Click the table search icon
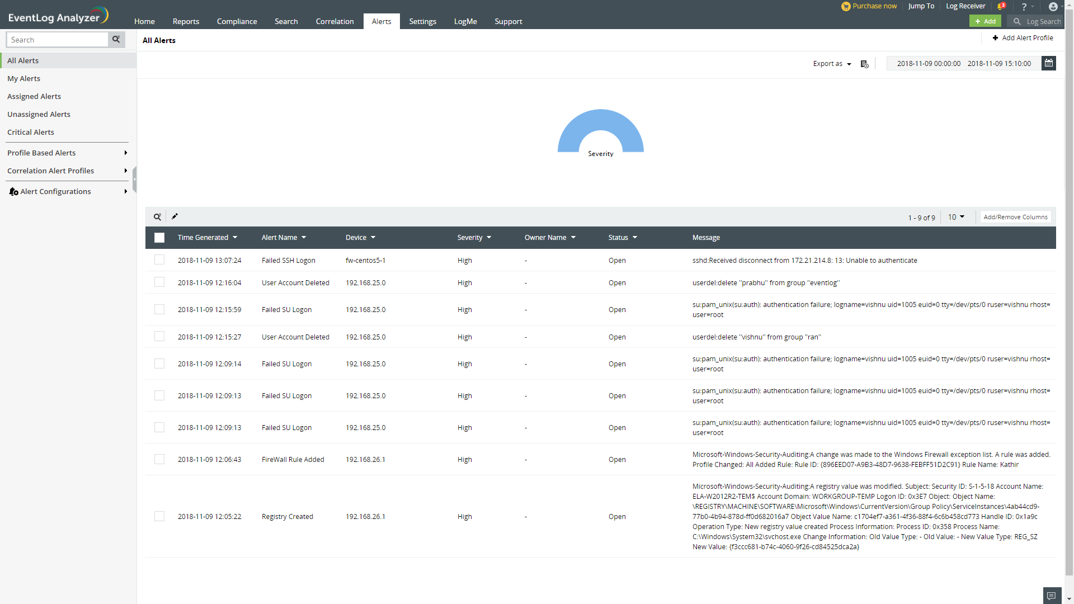The height and width of the screenshot is (604, 1074). tap(158, 217)
